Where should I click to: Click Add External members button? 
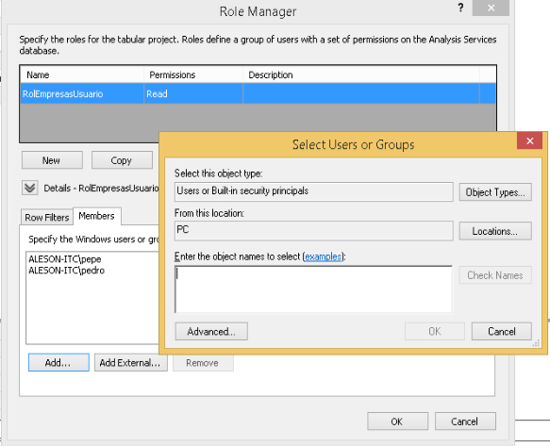pyautogui.click(x=131, y=362)
